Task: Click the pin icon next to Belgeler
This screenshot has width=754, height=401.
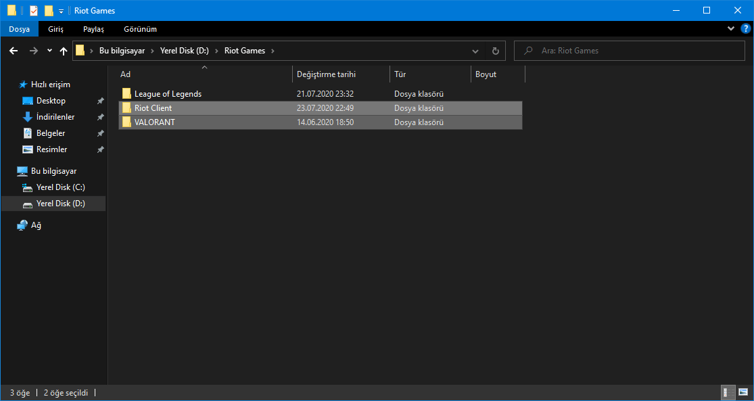Action: tap(100, 133)
